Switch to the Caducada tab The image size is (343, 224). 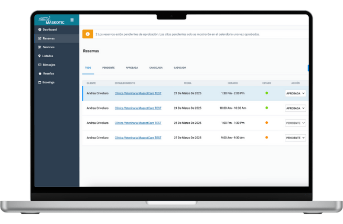coord(180,68)
